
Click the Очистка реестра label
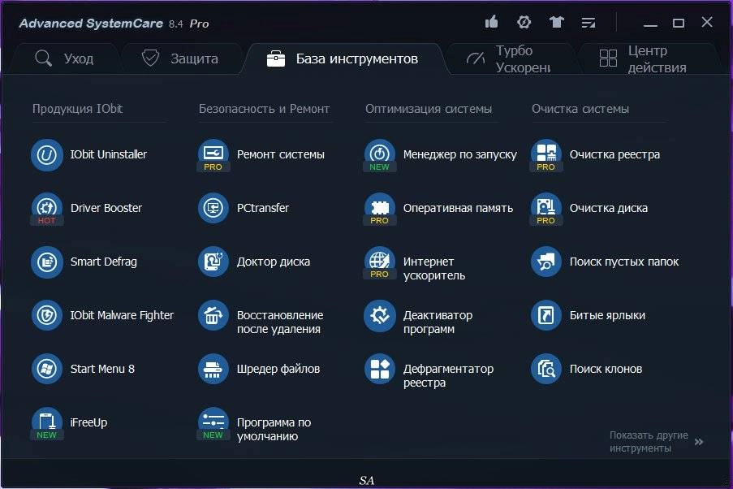(614, 154)
